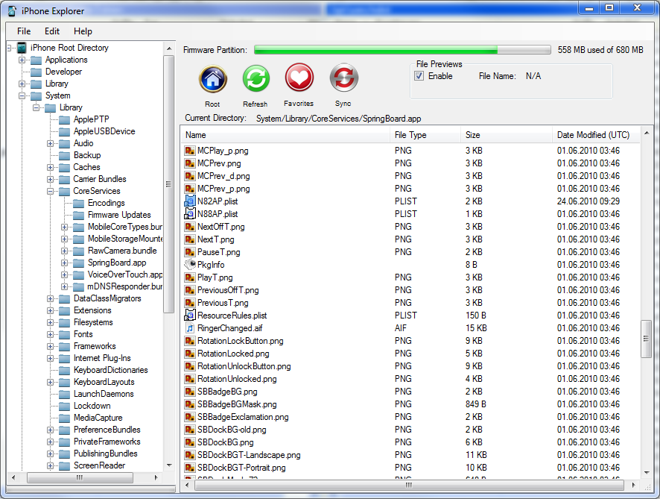Click the RingerChanged.aif audio icon
This screenshot has height=499, width=660.
click(x=190, y=328)
